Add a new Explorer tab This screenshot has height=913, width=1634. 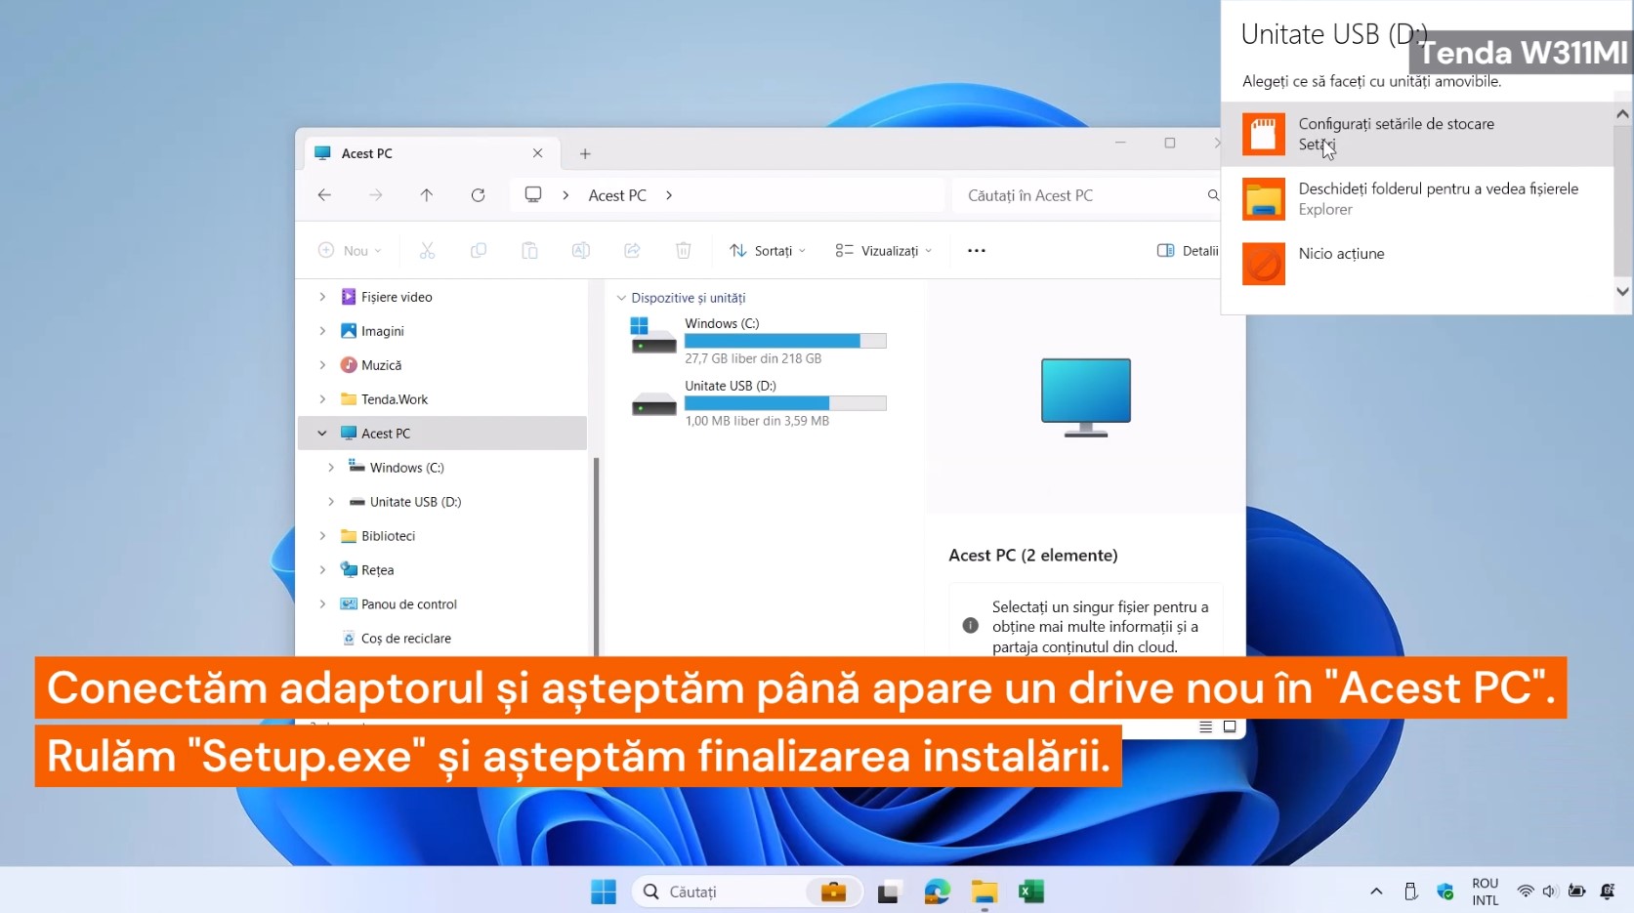point(585,153)
